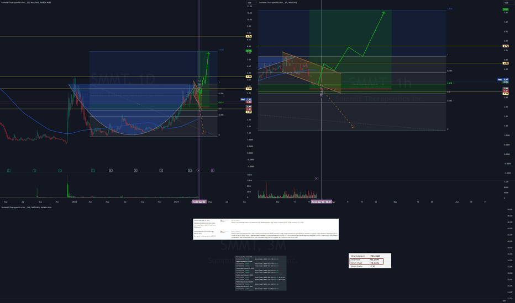The height and width of the screenshot is (303, 515).
Task: Click the yellow 5.70 price label on the 1h chart
Action: 506,46
